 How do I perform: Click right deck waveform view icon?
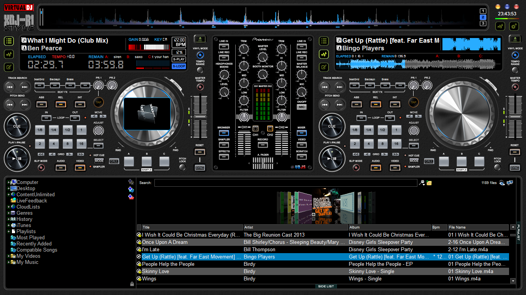324,54
